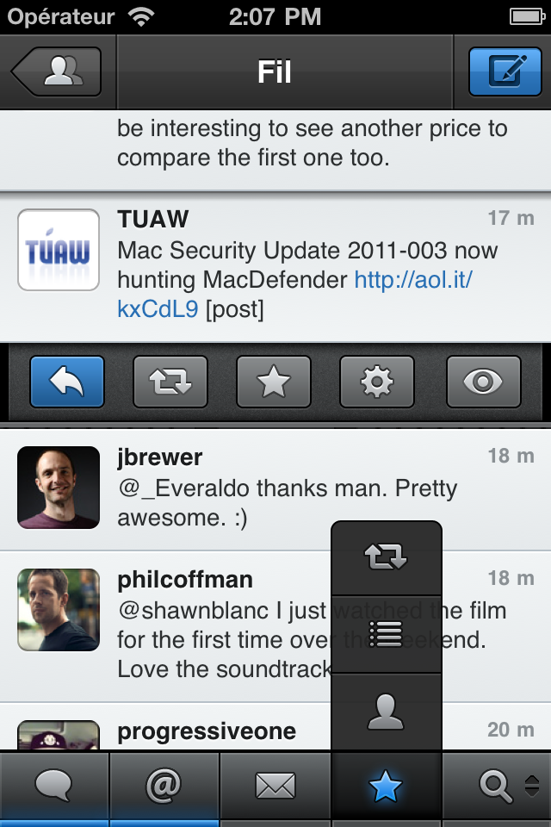The image size is (551, 827).
Task: Favorite the TUAW tweet using the star
Action: click(274, 381)
